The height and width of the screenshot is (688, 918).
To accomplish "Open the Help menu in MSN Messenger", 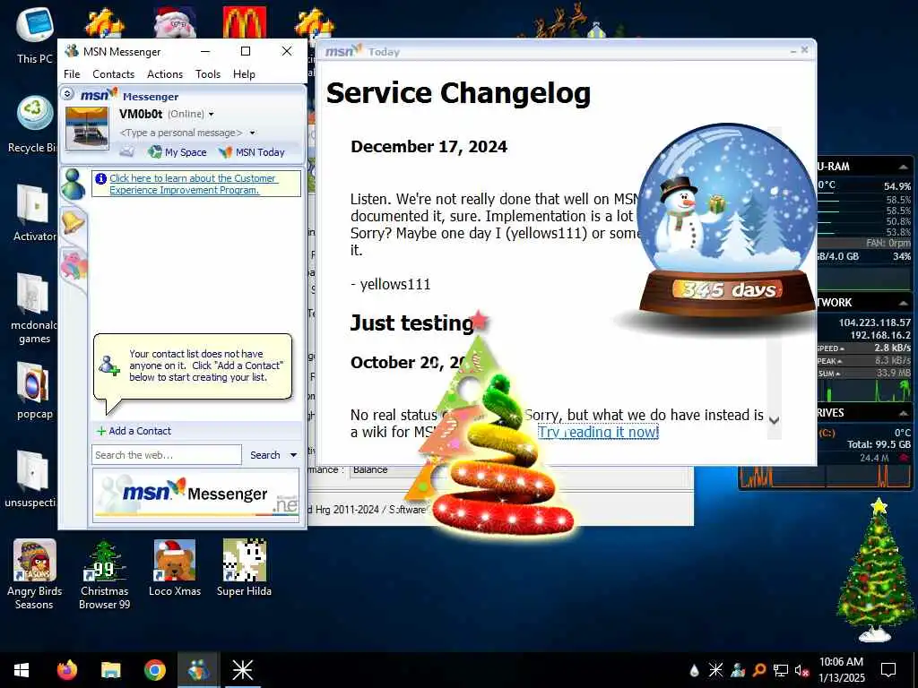I will point(244,74).
